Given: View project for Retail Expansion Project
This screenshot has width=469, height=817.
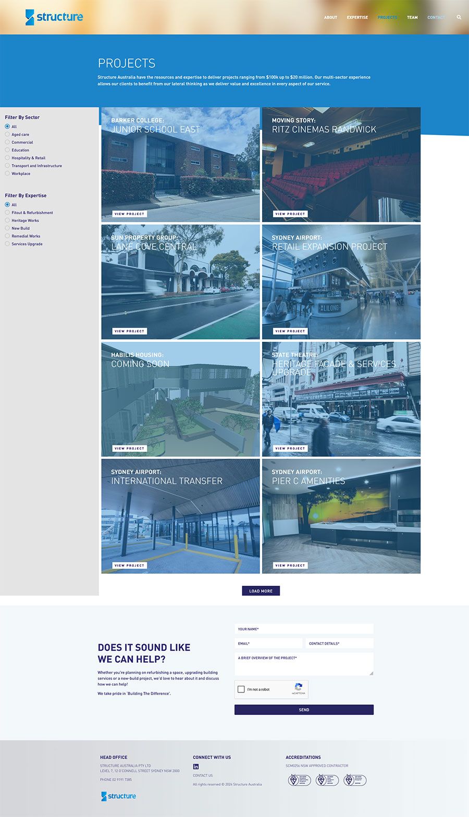Looking at the screenshot, I should point(290,331).
